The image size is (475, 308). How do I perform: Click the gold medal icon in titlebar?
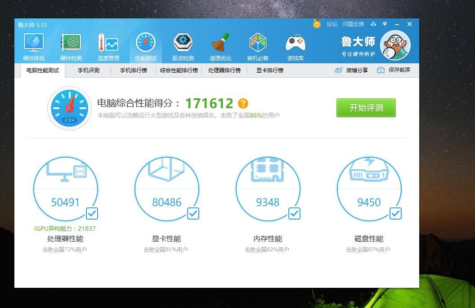click(x=317, y=24)
